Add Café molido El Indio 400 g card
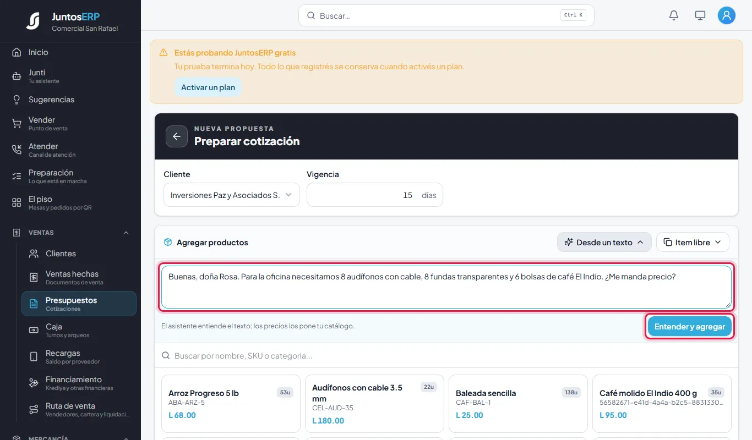Viewport: 752px width, 440px height. click(x=662, y=404)
